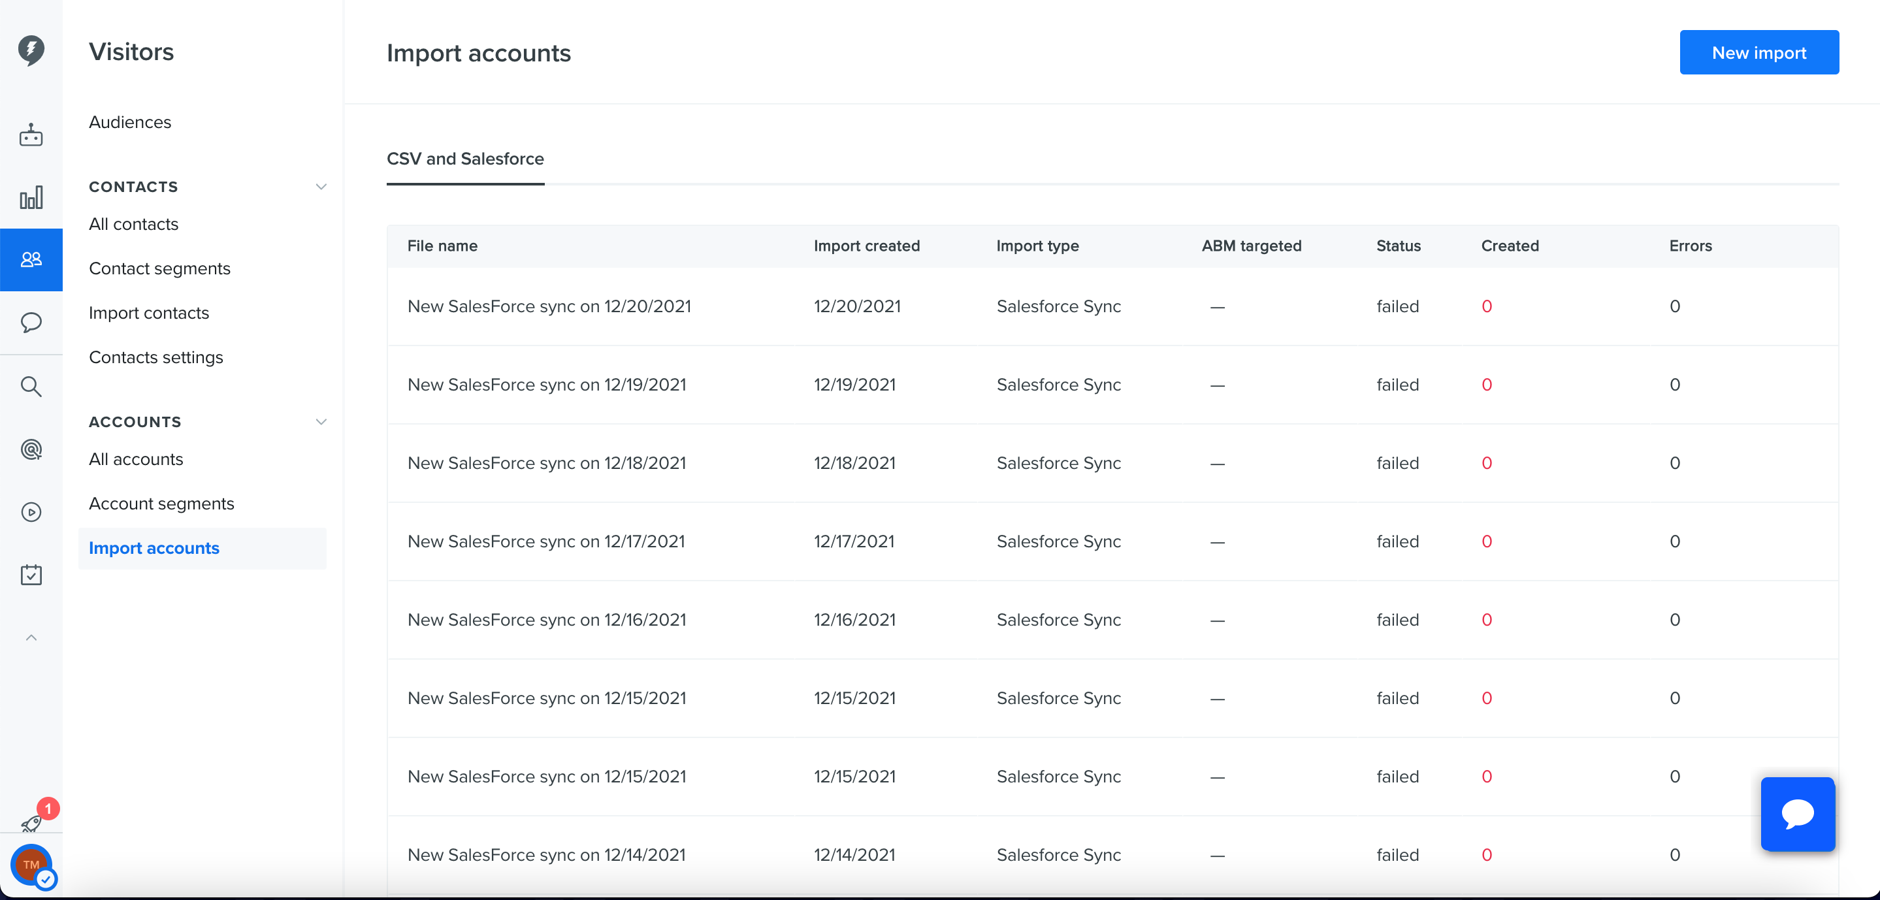1880x900 pixels.
Task: Open Contact segments
Action: (160, 268)
